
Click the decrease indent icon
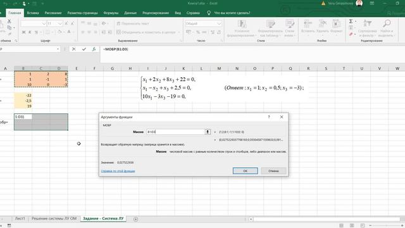[x=103, y=32]
